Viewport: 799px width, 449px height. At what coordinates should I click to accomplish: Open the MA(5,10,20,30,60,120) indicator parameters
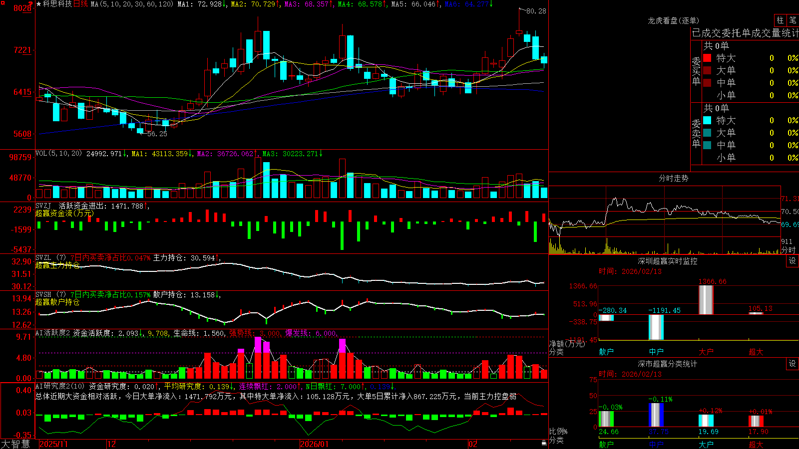point(132,4)
